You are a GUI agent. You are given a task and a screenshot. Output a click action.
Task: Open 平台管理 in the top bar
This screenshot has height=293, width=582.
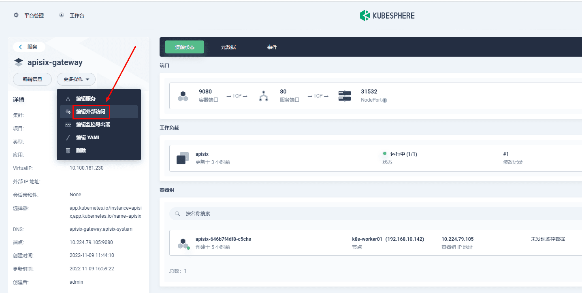[x=34, y=15]
